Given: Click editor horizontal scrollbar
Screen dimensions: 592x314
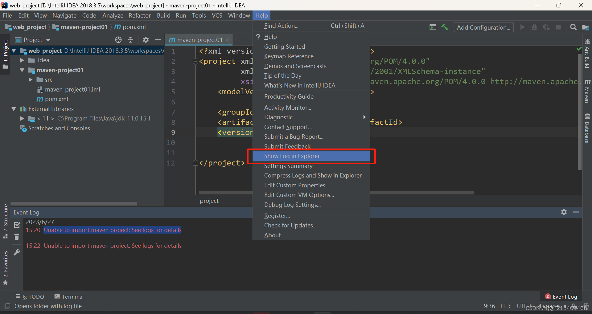Looking at the screenshot, I should click(336, 193).
